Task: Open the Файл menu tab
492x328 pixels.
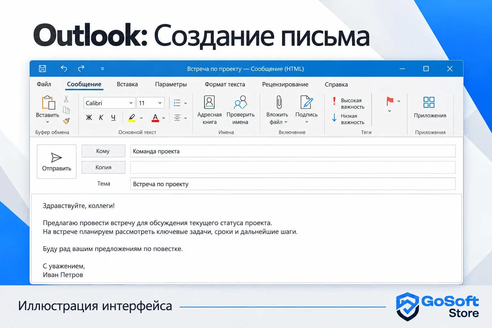Action: (44, 84)
